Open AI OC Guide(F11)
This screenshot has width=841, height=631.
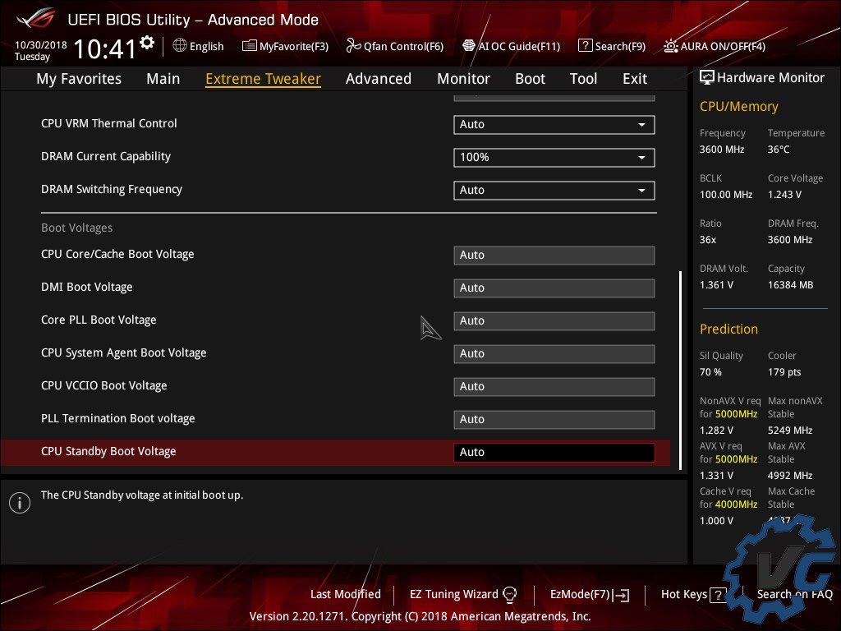pyautogui.click(x=519, y=47)
